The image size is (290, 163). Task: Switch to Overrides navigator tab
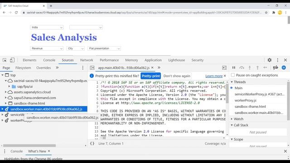tap(43, 67)
